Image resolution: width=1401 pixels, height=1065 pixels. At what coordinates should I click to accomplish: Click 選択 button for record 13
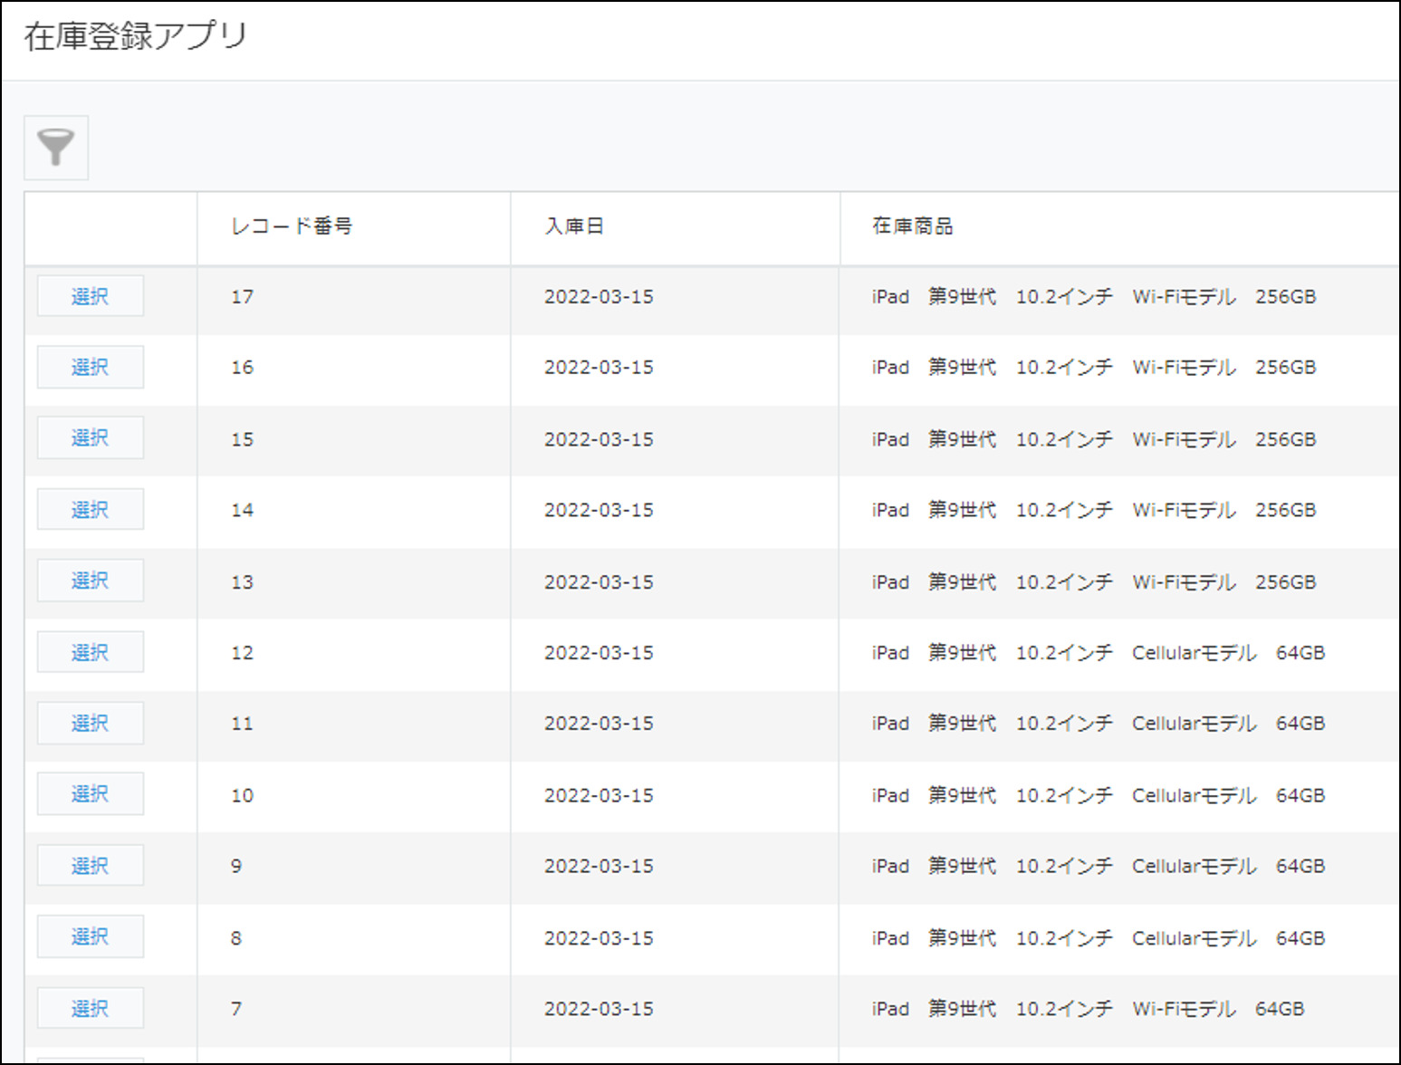[x=91, y=580]
